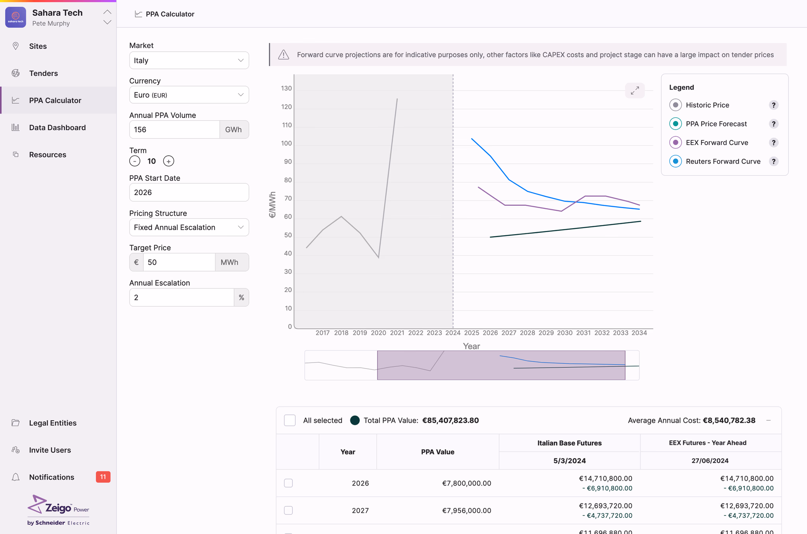This screenshot has width=807, height=534.
Task: Toggle Reuters Forward Curve series in legend
Action: click(675, 161)
